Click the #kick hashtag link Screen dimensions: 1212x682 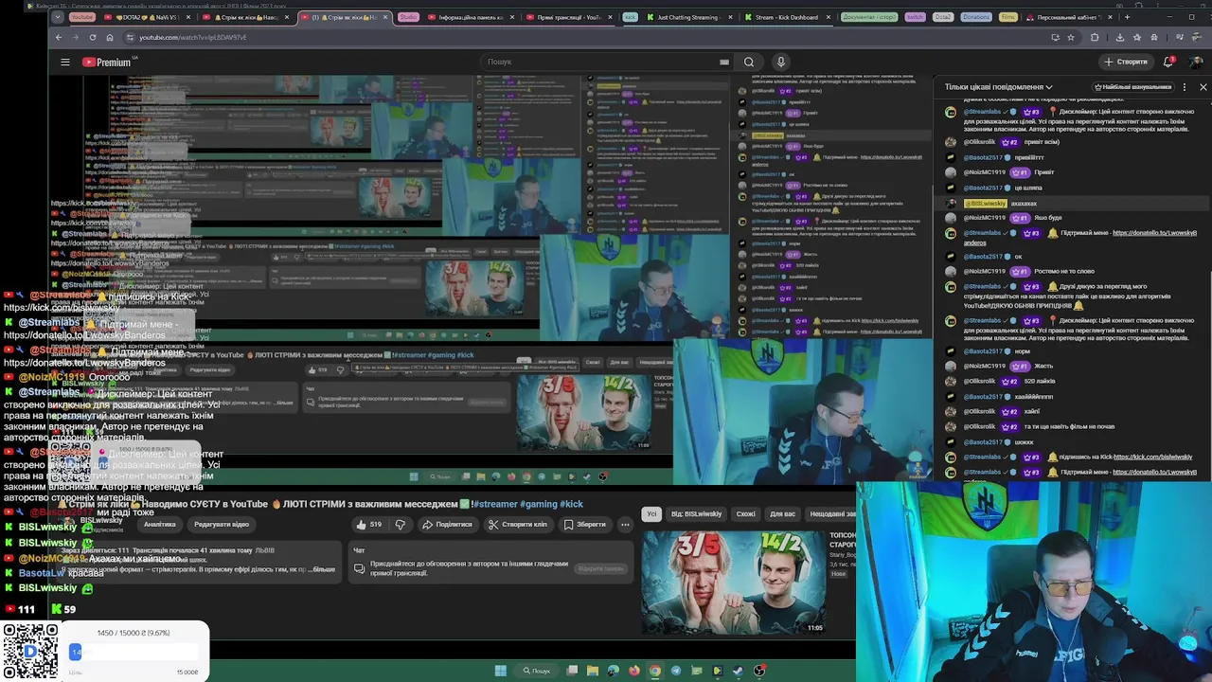tap(571, 504)
